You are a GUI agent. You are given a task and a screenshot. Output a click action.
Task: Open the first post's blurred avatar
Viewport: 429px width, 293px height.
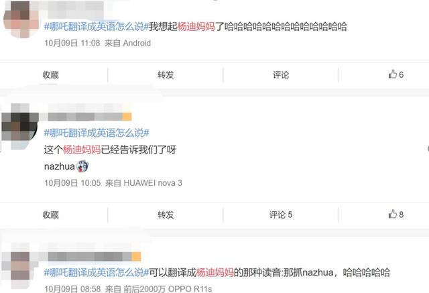[x=21, y=19]
